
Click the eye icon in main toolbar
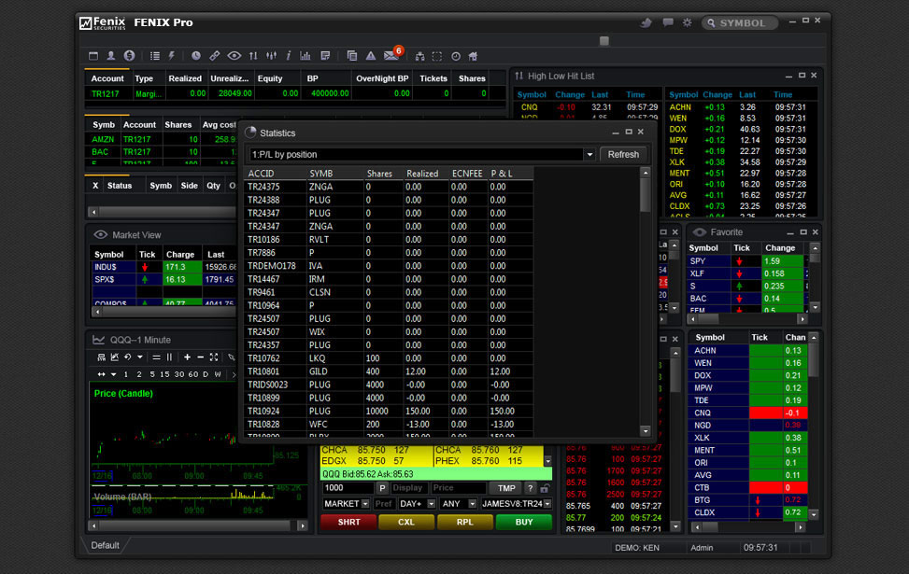point(234,56)
